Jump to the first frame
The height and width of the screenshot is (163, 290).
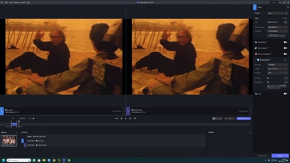(x=117, y=118)
